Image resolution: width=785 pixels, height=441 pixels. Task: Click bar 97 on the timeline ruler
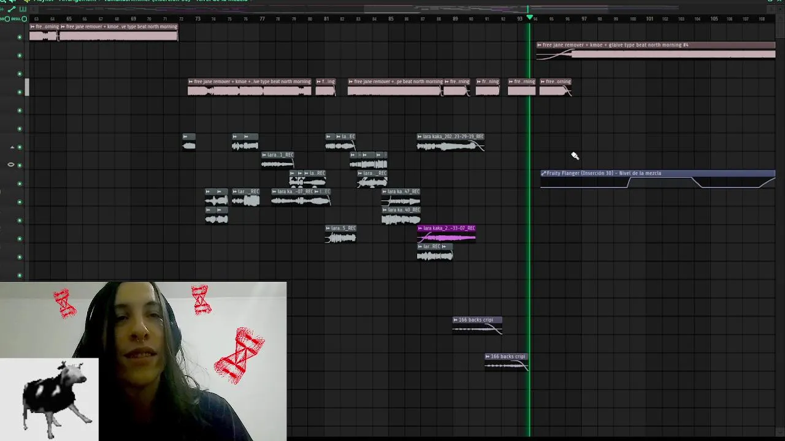(584, 19)
